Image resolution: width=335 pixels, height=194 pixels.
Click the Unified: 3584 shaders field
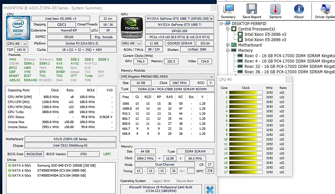pyautogui.click(x=197, y=50)
